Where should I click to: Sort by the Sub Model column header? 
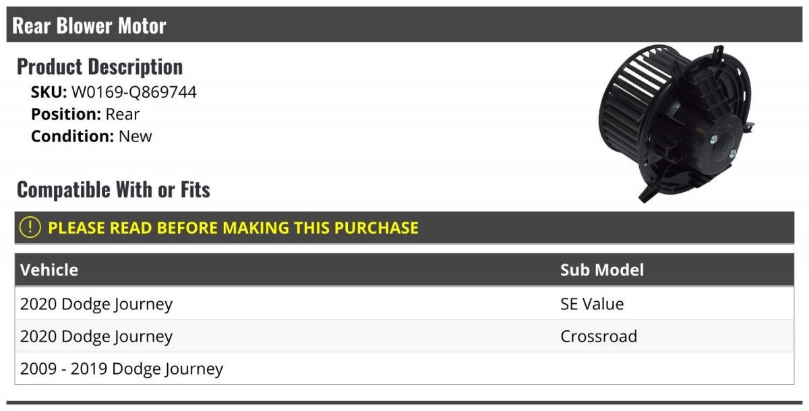click(601, 270)
